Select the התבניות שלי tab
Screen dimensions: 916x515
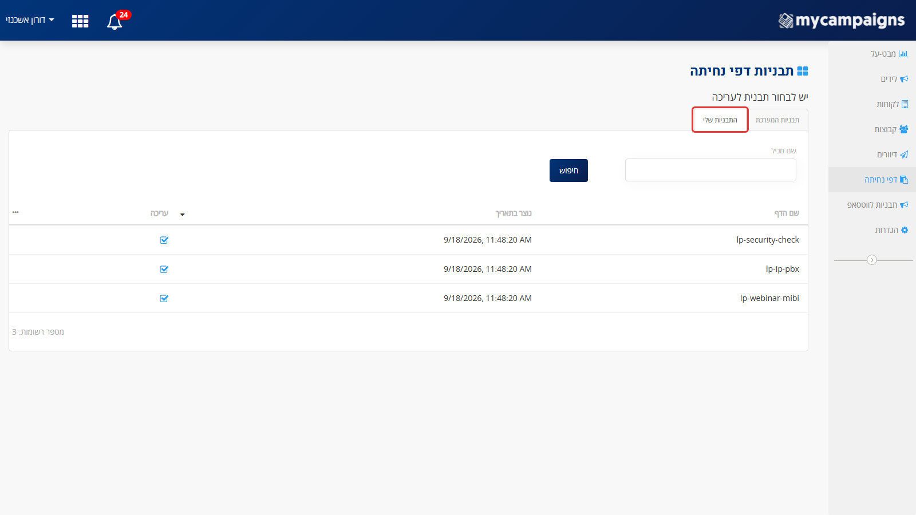pos(720,120)
